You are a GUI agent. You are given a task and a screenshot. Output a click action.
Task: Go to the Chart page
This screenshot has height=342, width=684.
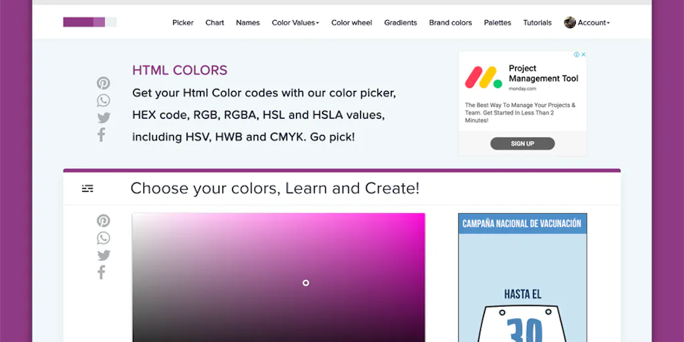[x=214, y=23]
